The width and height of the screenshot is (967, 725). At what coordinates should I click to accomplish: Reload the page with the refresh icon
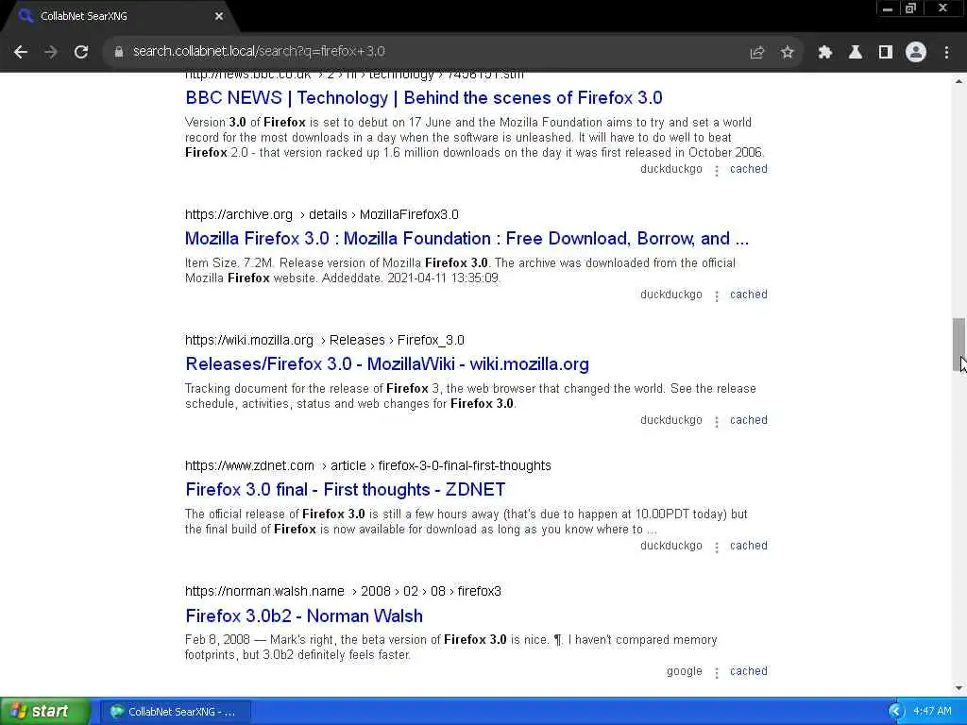81,52
